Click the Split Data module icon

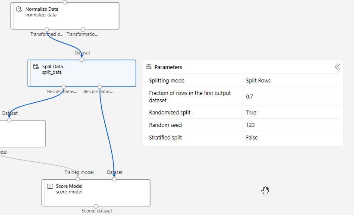pos(36,66)
